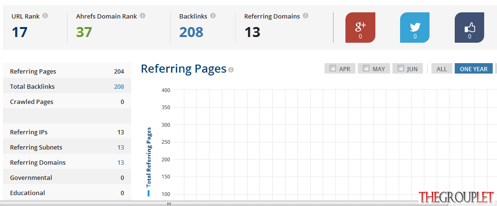The width and height of the screenshot is (497, 206).
Task: Switch chart range to ALL
Action: (x=442, y=69)
